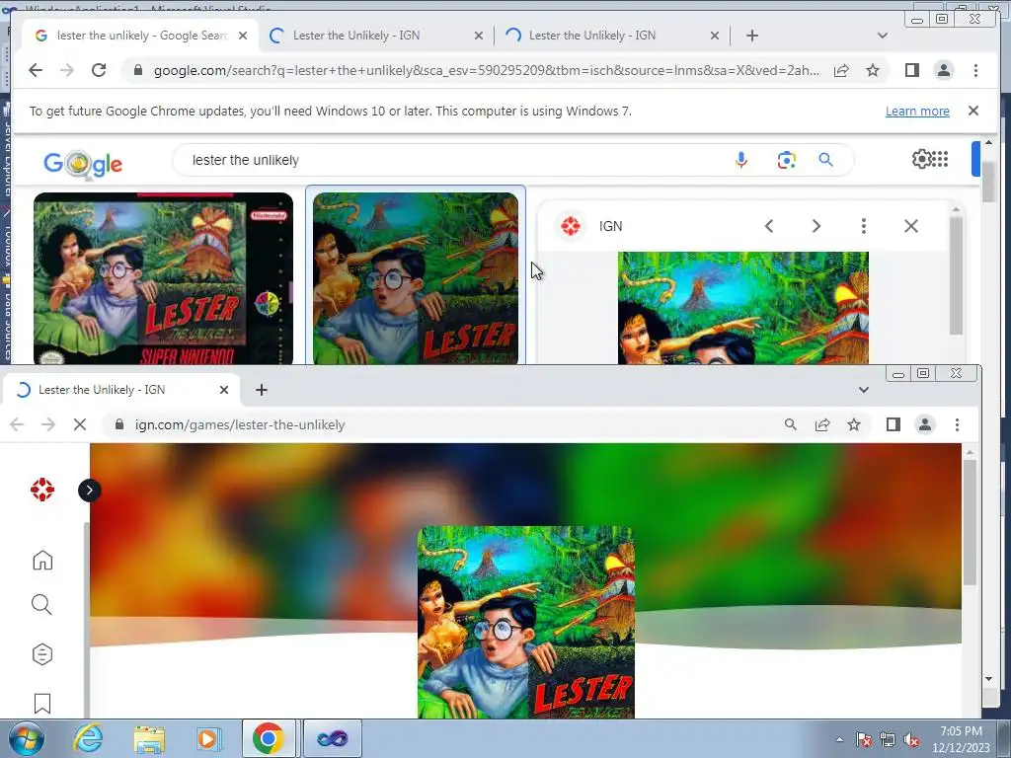This screenshot has width=1011, height=758.
Task: Stop loading the IGN page
Action: (80, 424)
